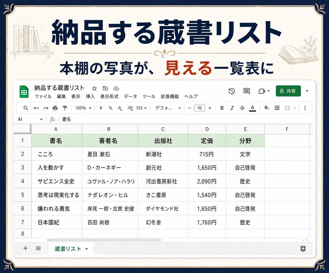The image size is (329, 273).
Task: Click the Explore sparkle icon
Action: click(303, 249)
